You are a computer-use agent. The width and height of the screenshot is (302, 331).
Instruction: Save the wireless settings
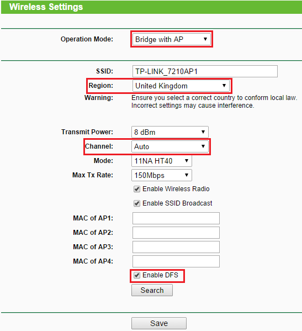pyautogui.click(x=159, y=323)
